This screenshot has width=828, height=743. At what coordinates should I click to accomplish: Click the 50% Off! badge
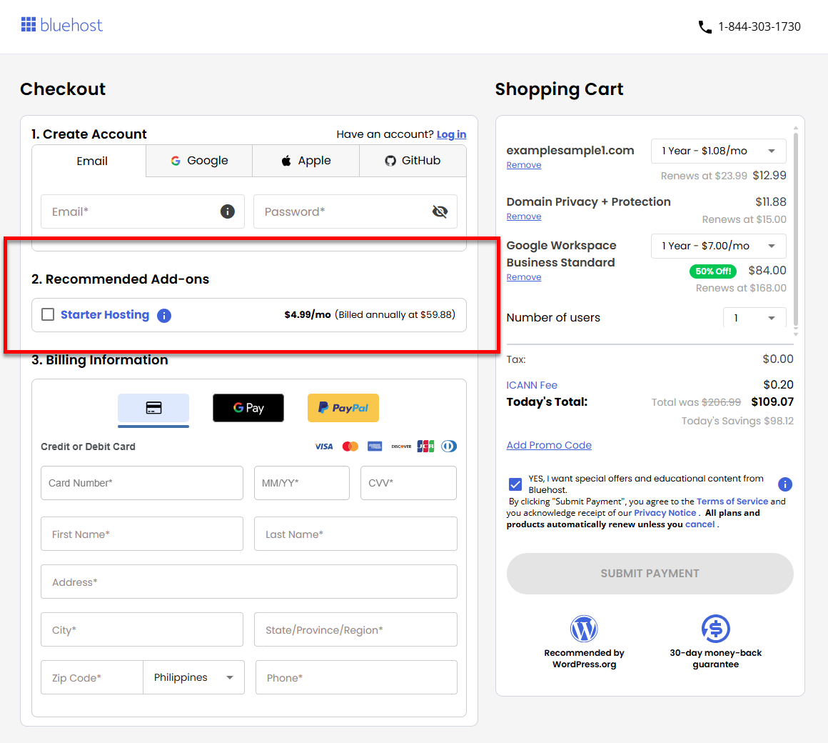click(x=713, y=271)
